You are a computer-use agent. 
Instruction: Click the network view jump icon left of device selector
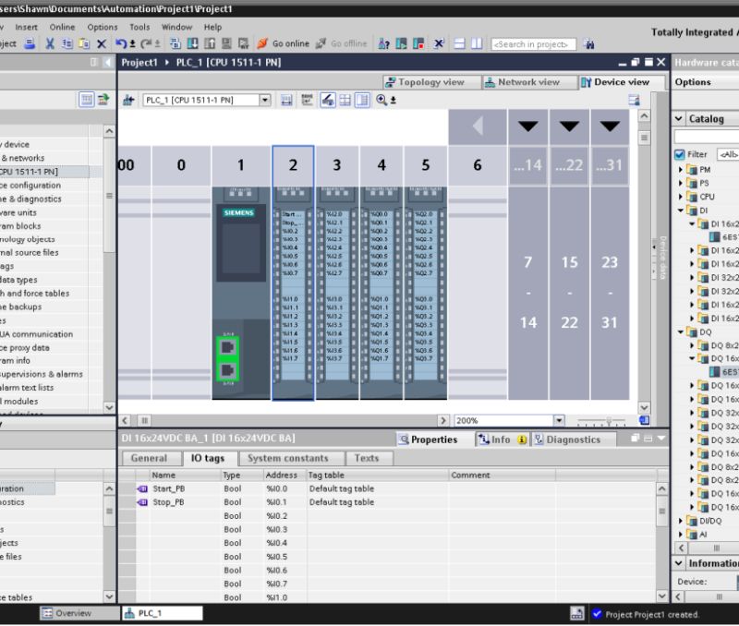click(x=128, y=100)
